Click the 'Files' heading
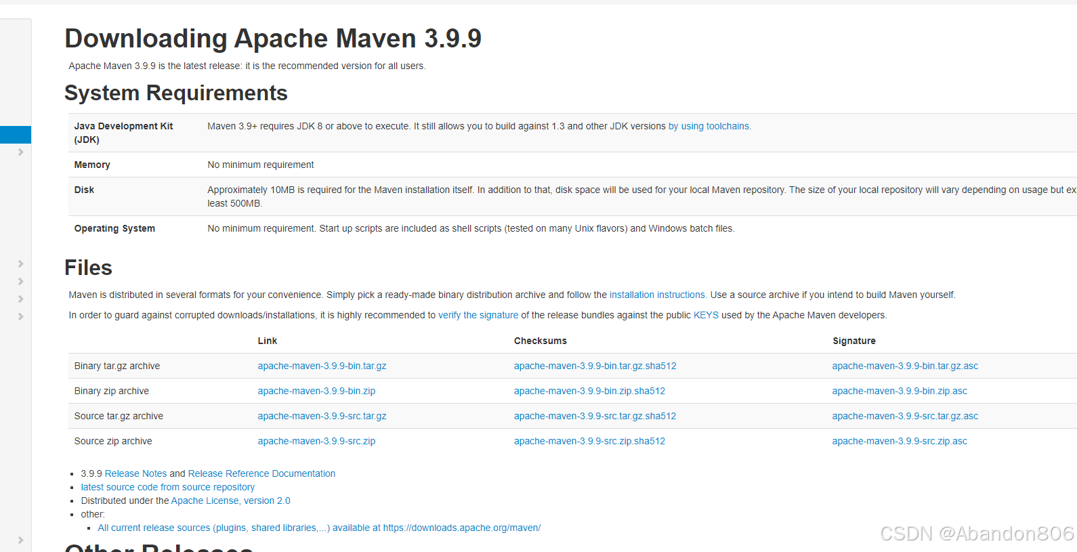This screenshot has width=1077, height=552. point(88,268)
